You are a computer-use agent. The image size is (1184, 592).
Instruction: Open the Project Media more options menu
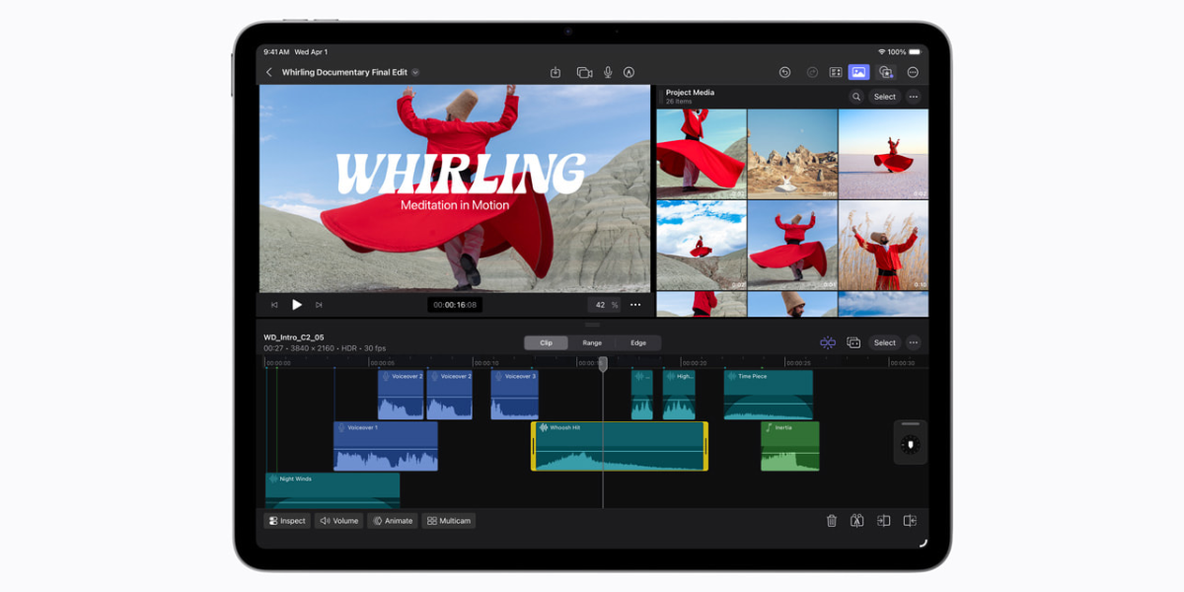[913, 97]
